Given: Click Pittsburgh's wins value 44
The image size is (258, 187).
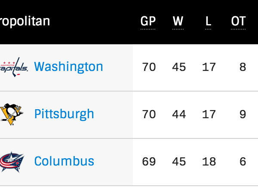Looking at the screenshot, I should click(x=179, y=114).
